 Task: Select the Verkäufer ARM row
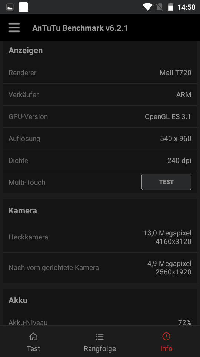point(100,94)
